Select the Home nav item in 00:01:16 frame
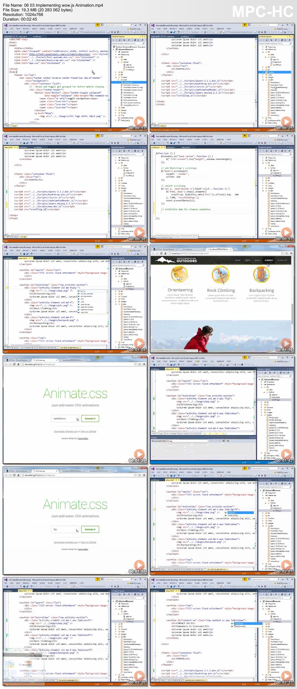This screenshot has width=297, height=689. pyautogui.click(x=238, y=260)
